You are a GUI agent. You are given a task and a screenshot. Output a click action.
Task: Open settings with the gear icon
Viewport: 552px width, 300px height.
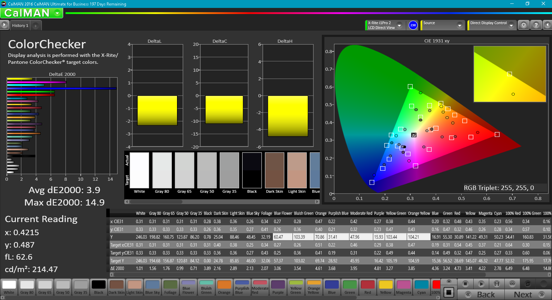[x=524, y=25]
